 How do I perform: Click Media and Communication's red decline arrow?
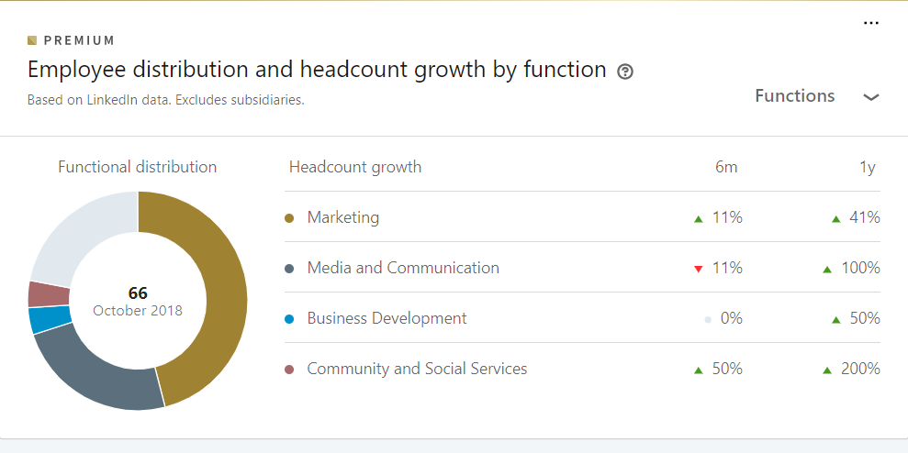click(x=699, y=269)
